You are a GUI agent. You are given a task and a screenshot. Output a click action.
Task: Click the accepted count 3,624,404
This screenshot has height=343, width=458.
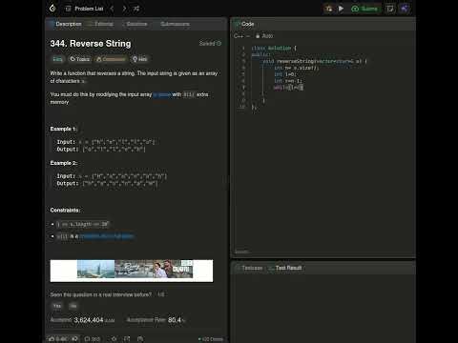pyautogui.click(x=89, y=320)
